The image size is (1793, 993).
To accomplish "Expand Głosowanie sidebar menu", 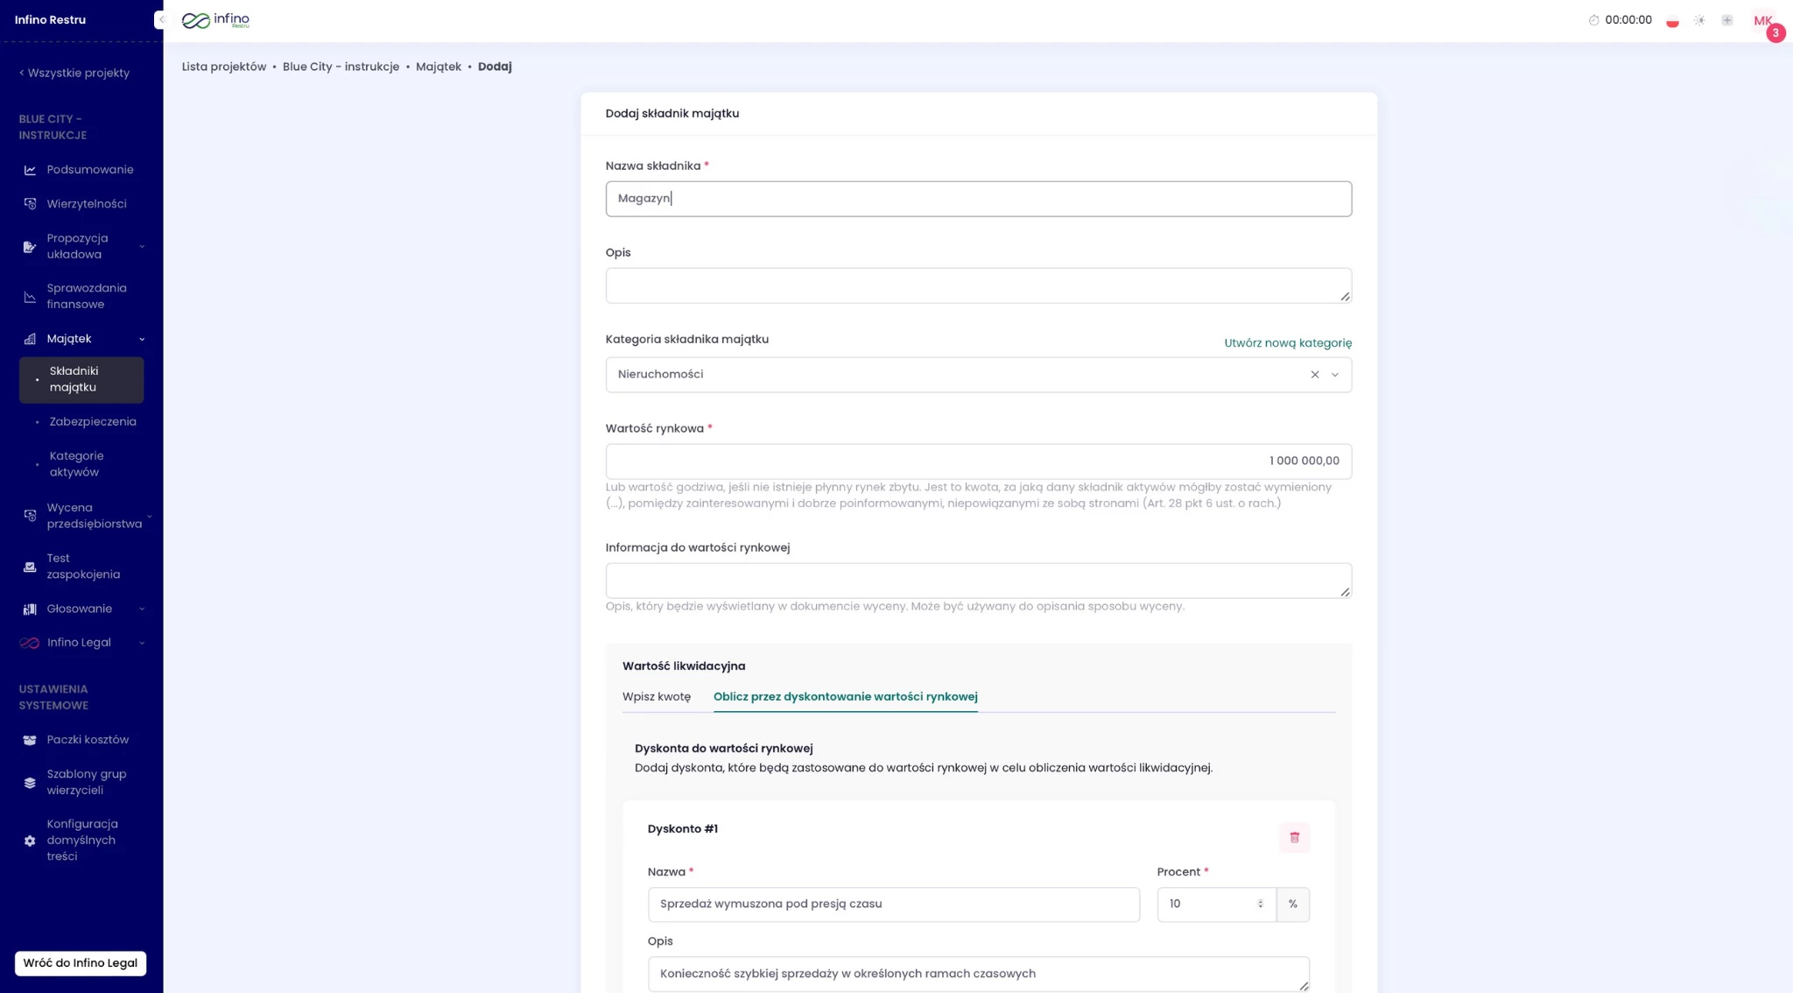I will click(142, 609).
